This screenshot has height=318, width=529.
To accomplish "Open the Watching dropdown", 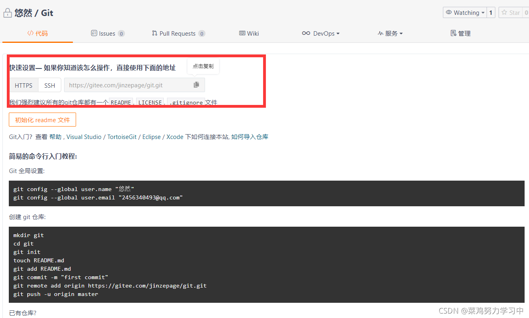I will point(465,12).
